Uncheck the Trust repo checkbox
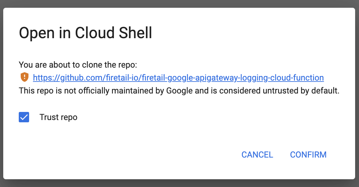The height and width of the screenshot is (187, 359). pyautogui.click(x=24, y=117)
